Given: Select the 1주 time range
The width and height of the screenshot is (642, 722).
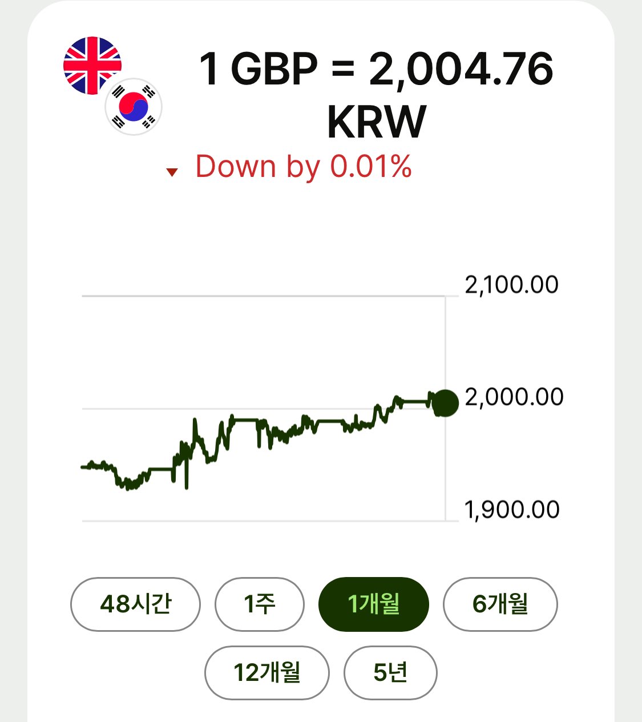Looking at the screenshot, I should [x=259, y=604].
